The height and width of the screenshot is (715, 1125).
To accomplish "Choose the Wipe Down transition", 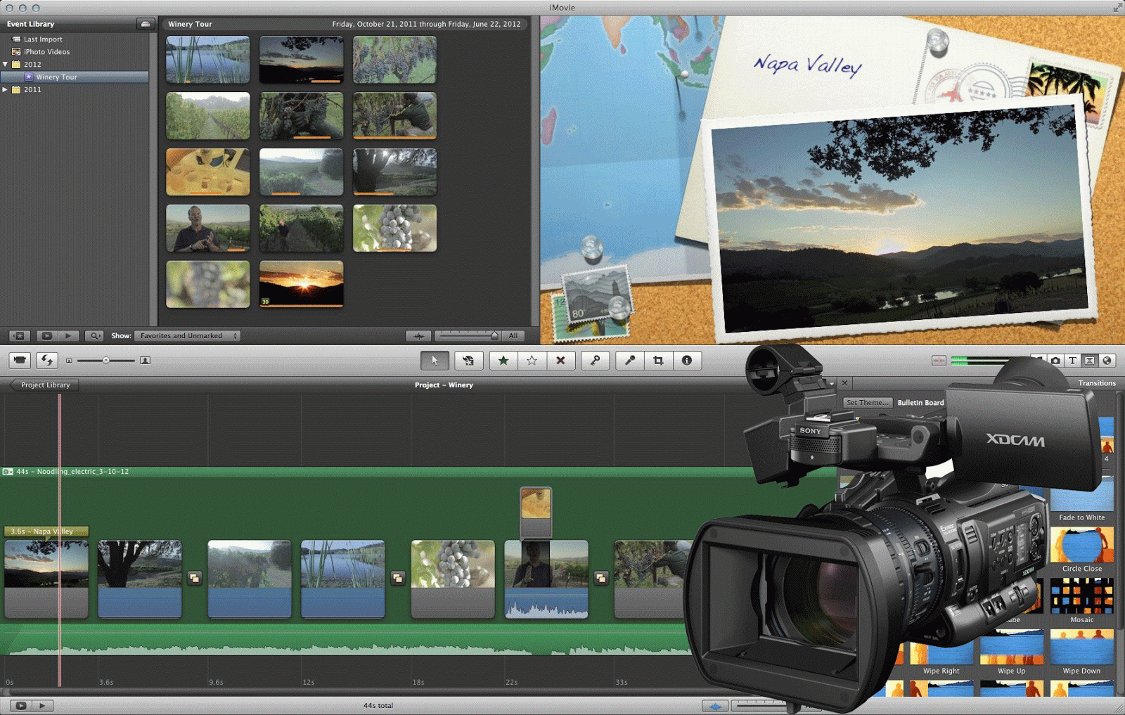I will (1081, 654).
